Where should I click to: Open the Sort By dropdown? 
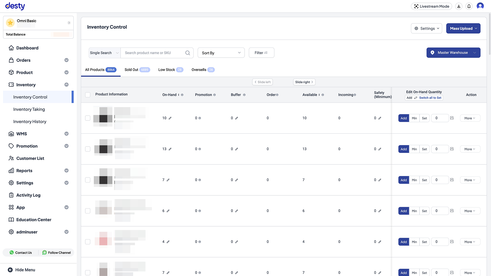click(221, 53)
